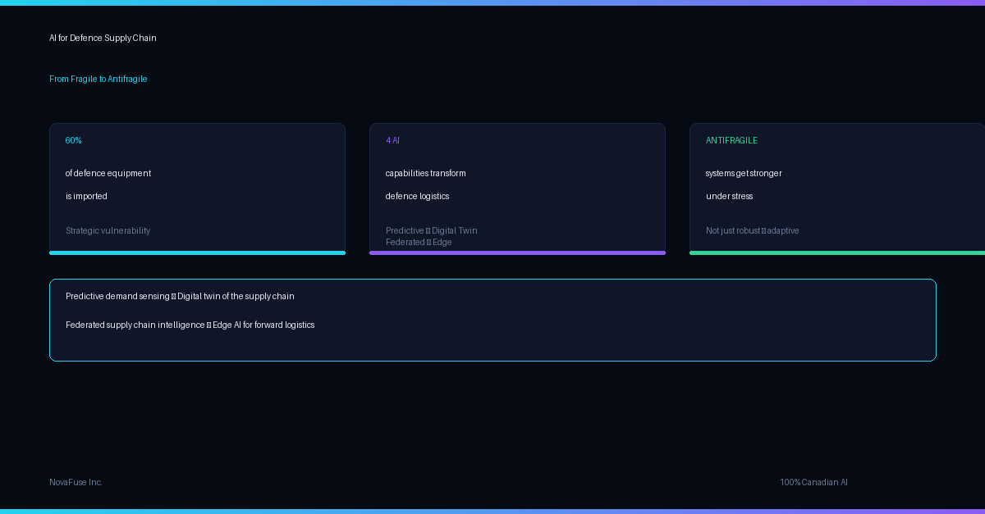Select 'Predictive · Digital Twin' caption
The height and width of the screenshot is (514, 985).
[432, 230]
